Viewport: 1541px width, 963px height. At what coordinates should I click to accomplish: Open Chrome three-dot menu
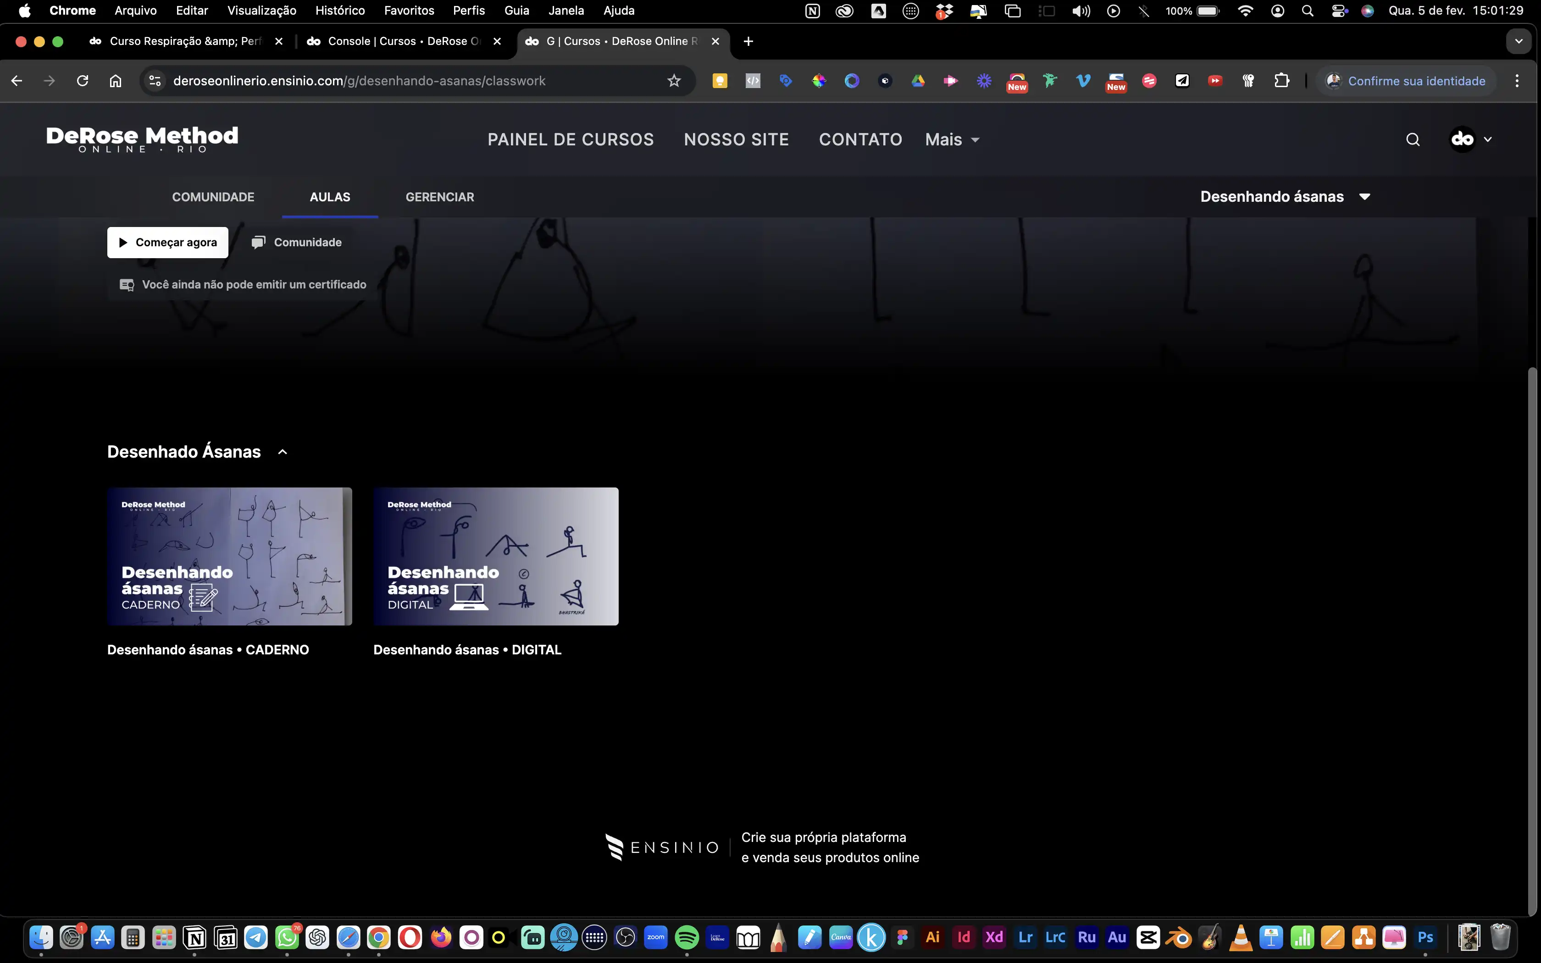pyautogui.click(x=1517, y=81)
